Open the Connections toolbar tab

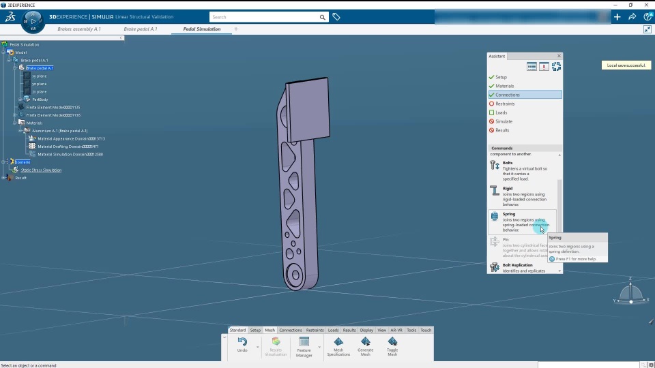[291, 330]
